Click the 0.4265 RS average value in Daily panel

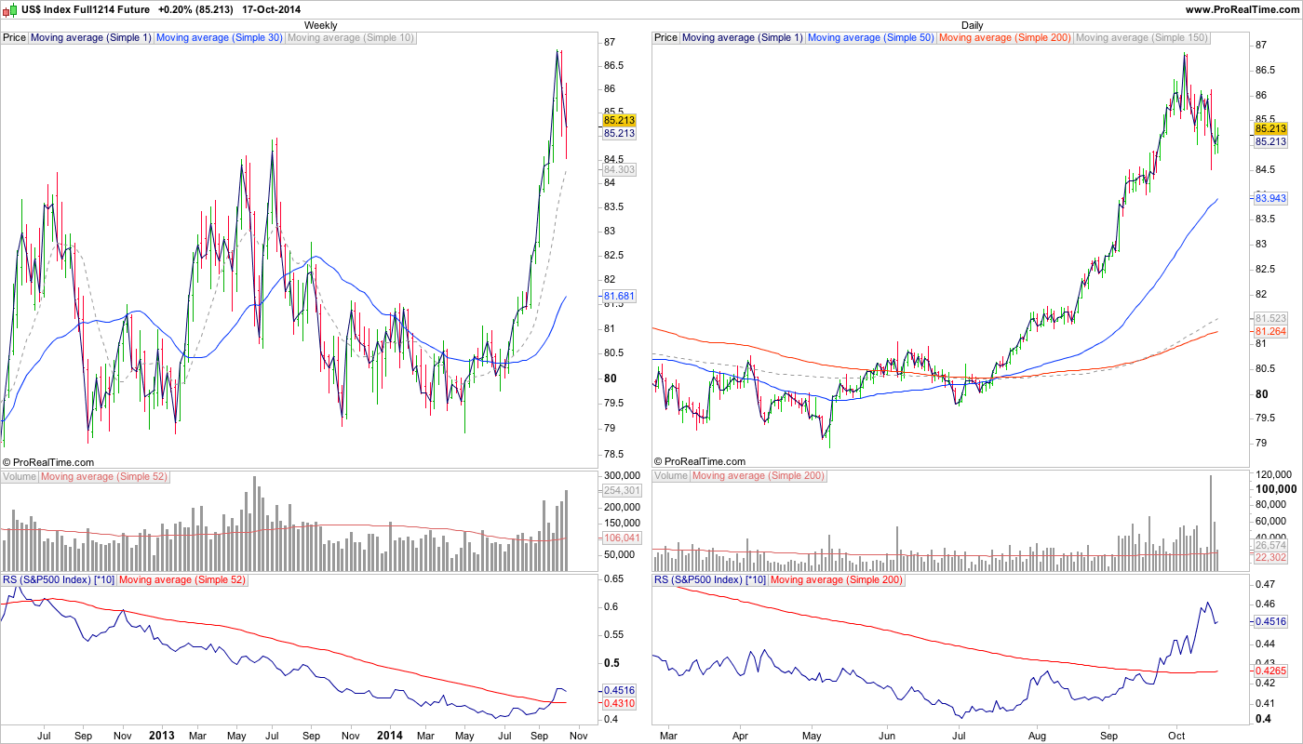1270,671
